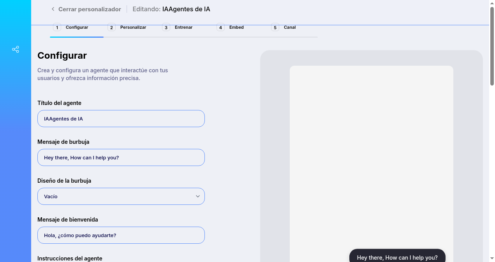Click the blue step progress bar
495x262 pixels.
(x=77, y=38)
